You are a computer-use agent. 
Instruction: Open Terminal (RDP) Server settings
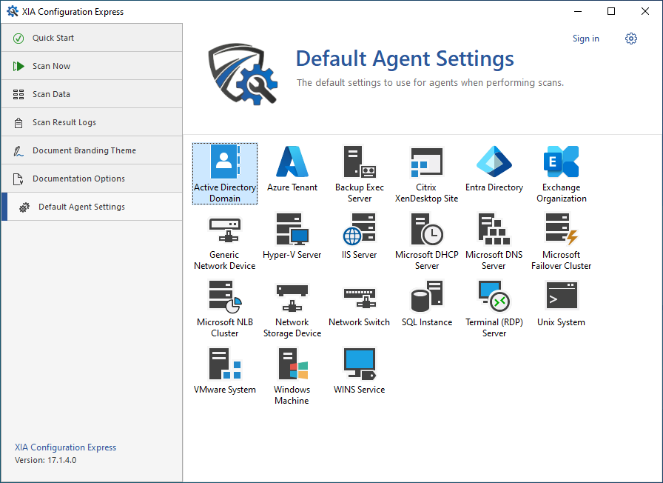click(x=494, y=297)
